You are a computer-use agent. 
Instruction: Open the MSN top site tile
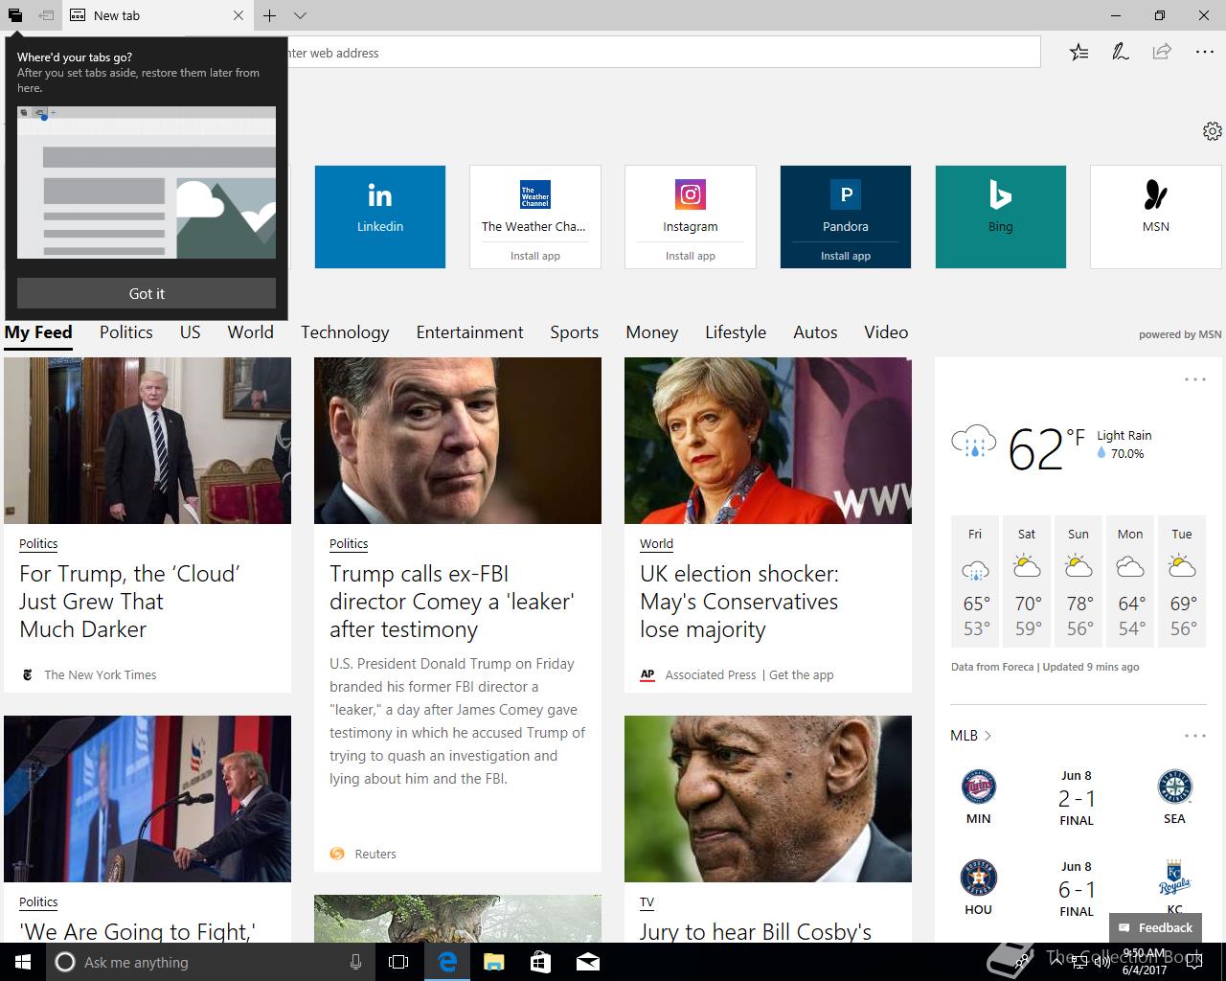[1156, 217]
